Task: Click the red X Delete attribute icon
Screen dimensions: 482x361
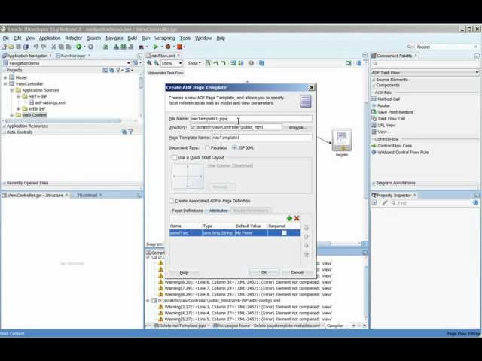Action: point(297,218)
